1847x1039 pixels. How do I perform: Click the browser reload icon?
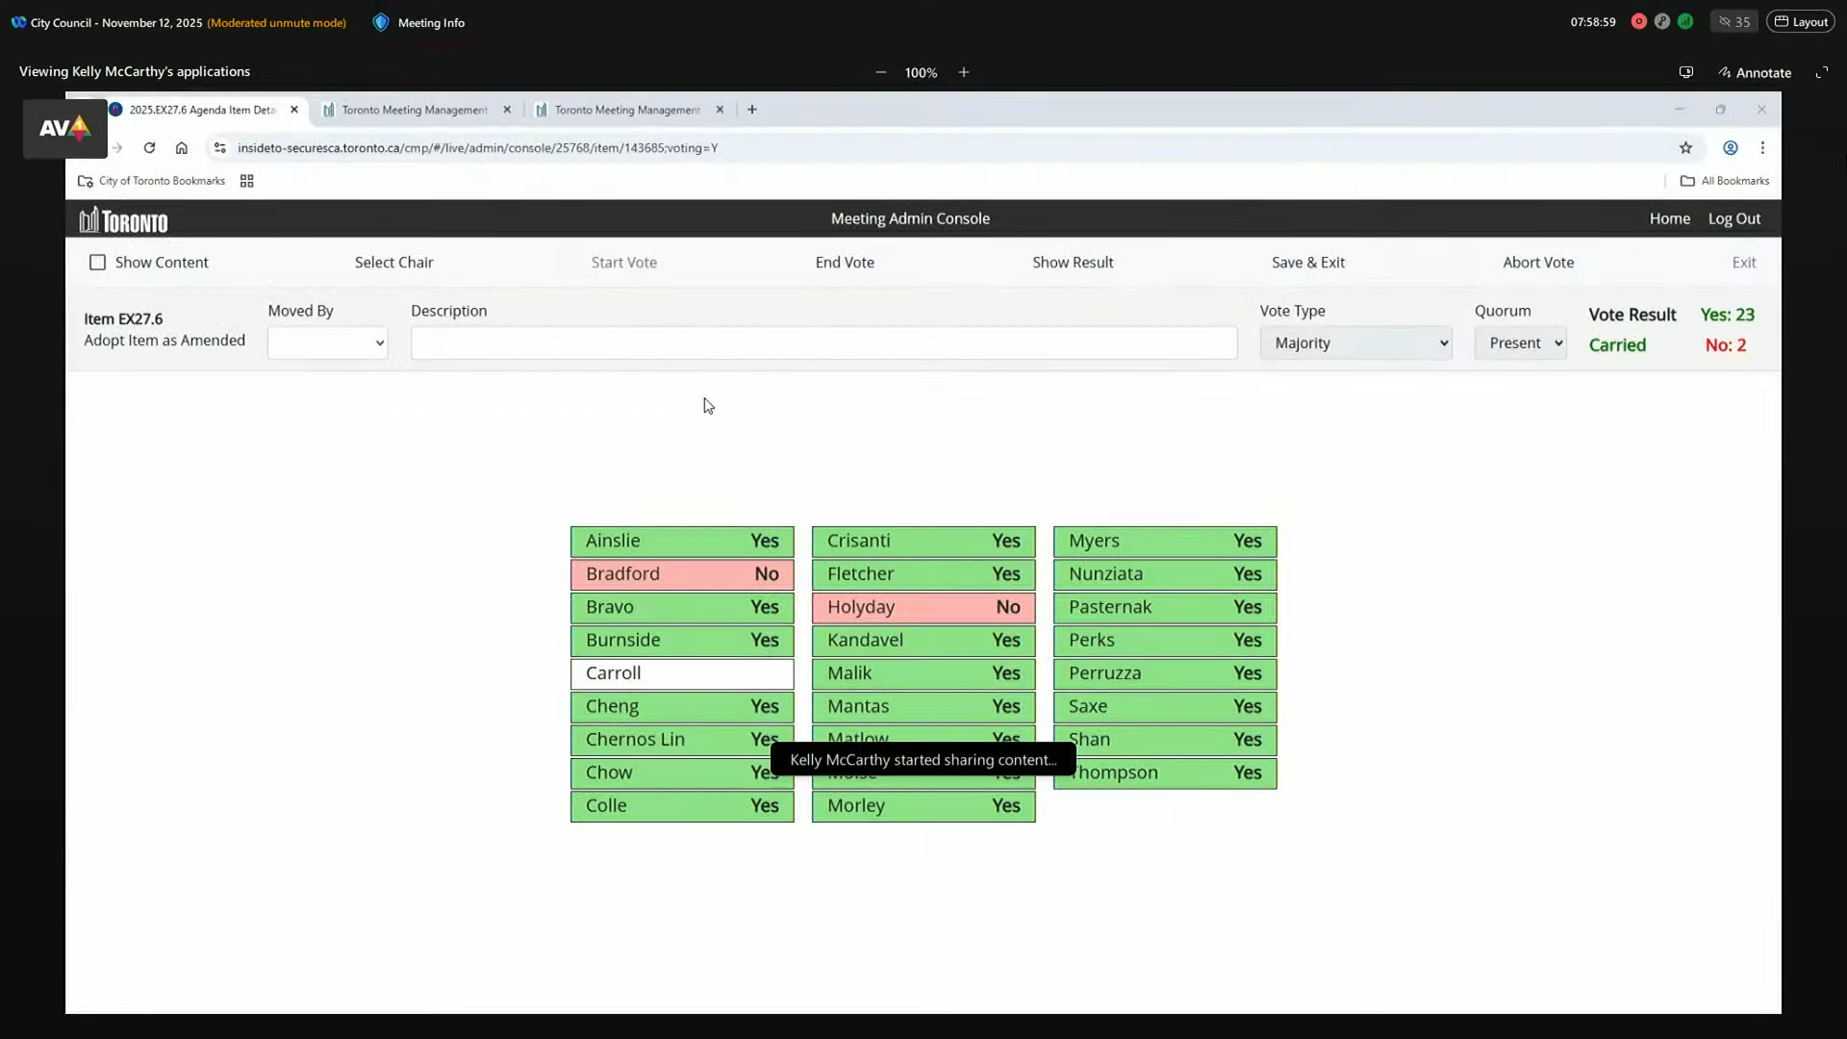[x=149, y=148]
